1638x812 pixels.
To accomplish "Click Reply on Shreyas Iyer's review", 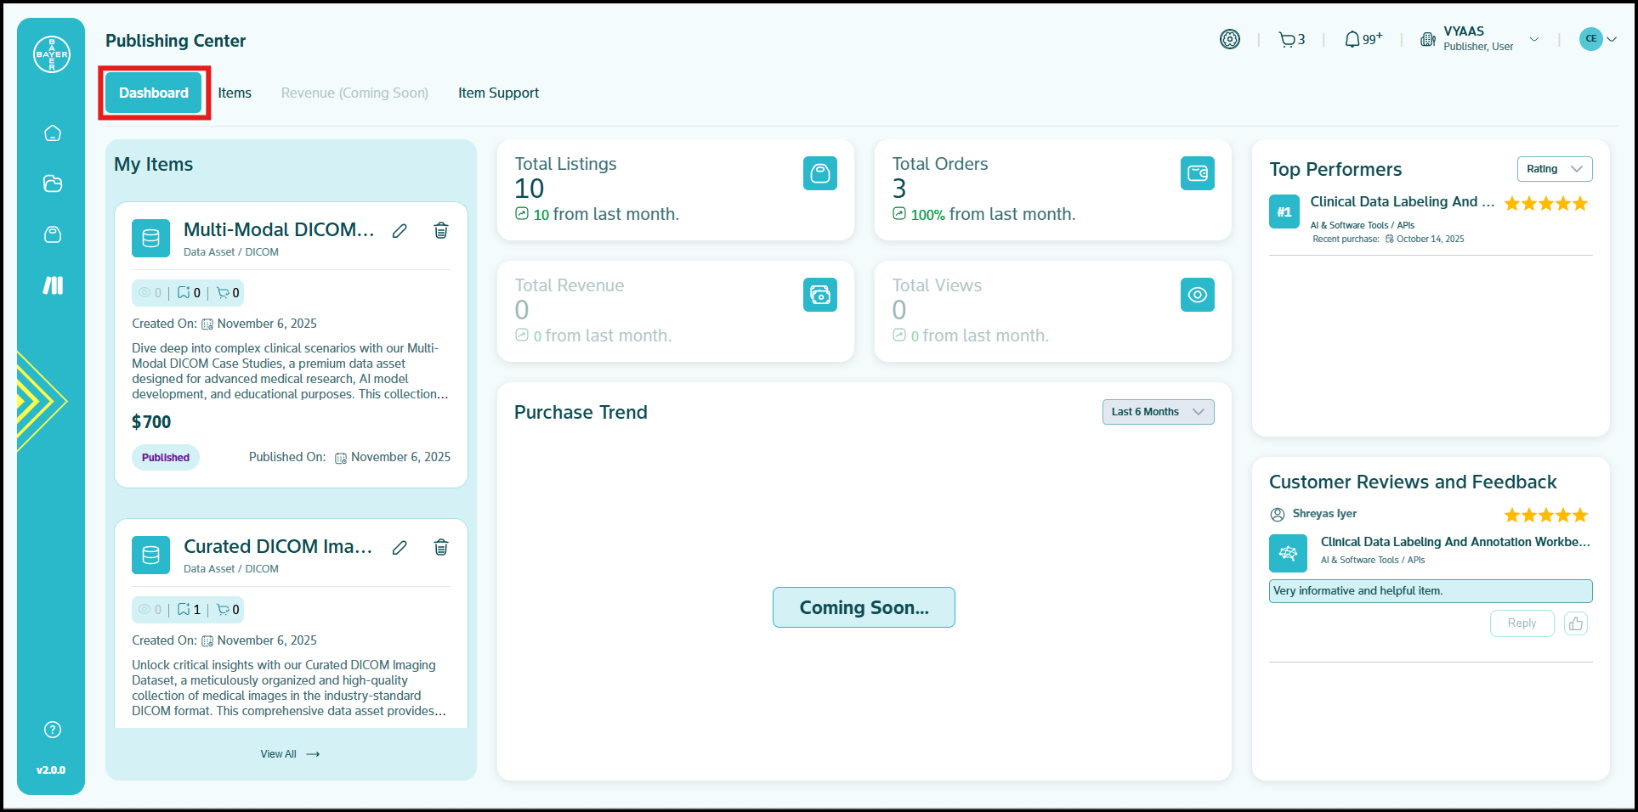I will click(1522, 623).
